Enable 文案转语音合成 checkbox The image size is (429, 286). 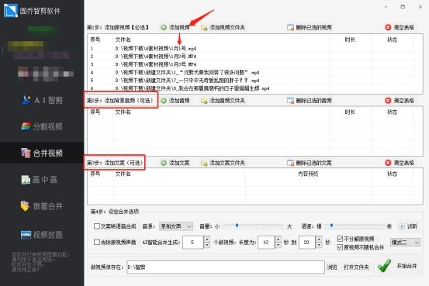[97, 226]
